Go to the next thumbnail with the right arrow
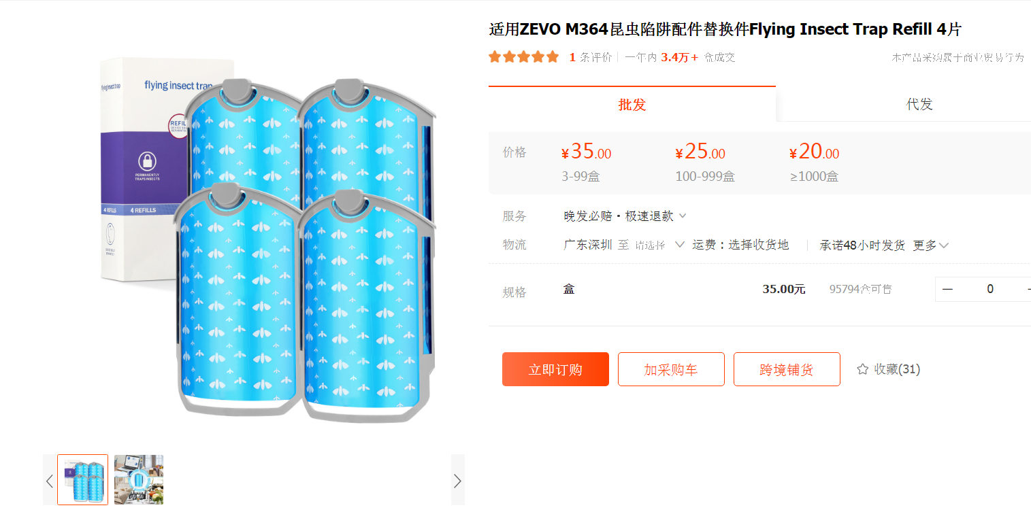This screenshot has width=1031, height=529. pos(457,481)
